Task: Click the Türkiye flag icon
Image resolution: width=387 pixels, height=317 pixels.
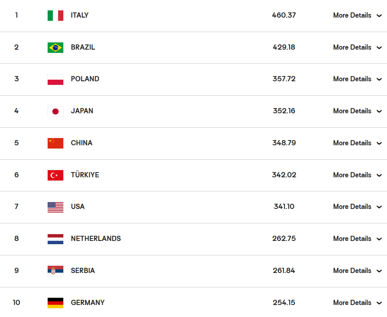Action: pyautogui.click(x=55, y=175)
